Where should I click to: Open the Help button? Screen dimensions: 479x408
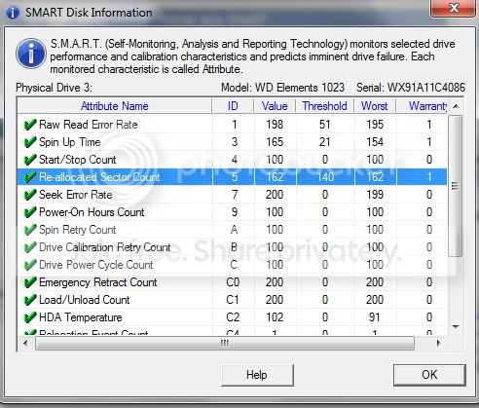click(x=257, y=375)
